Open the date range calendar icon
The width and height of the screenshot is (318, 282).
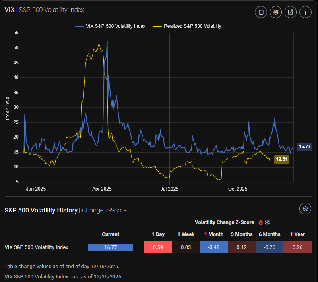click(x=261, y=12)
